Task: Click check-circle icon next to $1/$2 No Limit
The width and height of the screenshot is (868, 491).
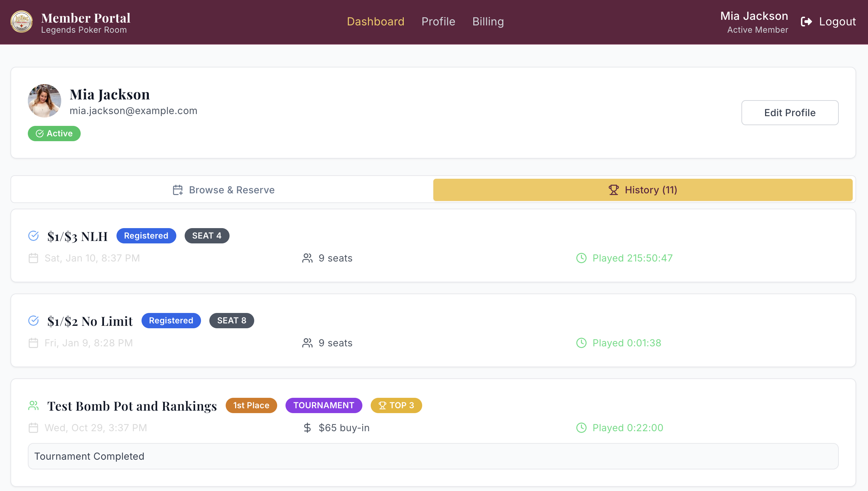Action: (x=33, y=321)
